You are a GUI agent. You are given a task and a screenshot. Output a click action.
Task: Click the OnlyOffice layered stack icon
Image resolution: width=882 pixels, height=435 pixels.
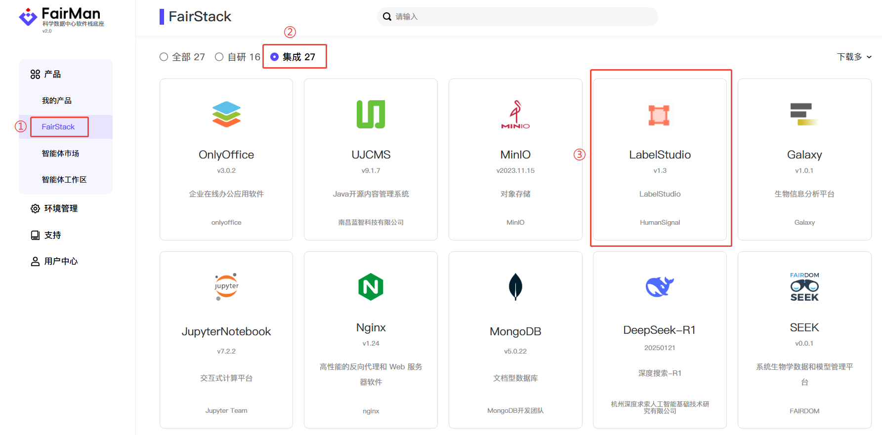pos(226,114)
